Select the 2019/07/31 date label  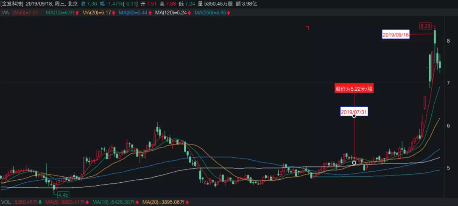pos(354,112)
